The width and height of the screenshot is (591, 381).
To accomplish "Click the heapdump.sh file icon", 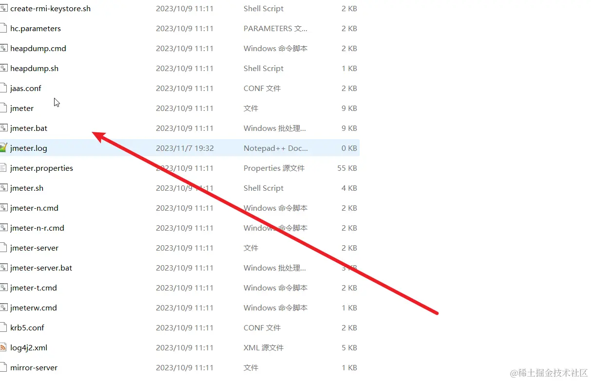I will (3, 68).
